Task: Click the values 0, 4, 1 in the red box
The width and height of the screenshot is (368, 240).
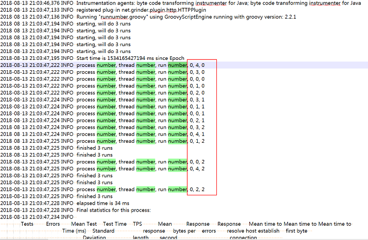Action: [x=197, y=134]
